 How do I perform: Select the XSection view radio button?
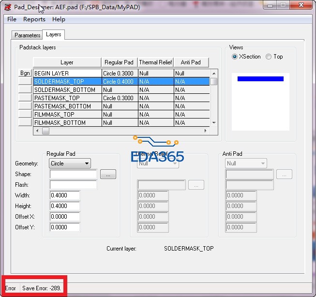pos(235,57)
